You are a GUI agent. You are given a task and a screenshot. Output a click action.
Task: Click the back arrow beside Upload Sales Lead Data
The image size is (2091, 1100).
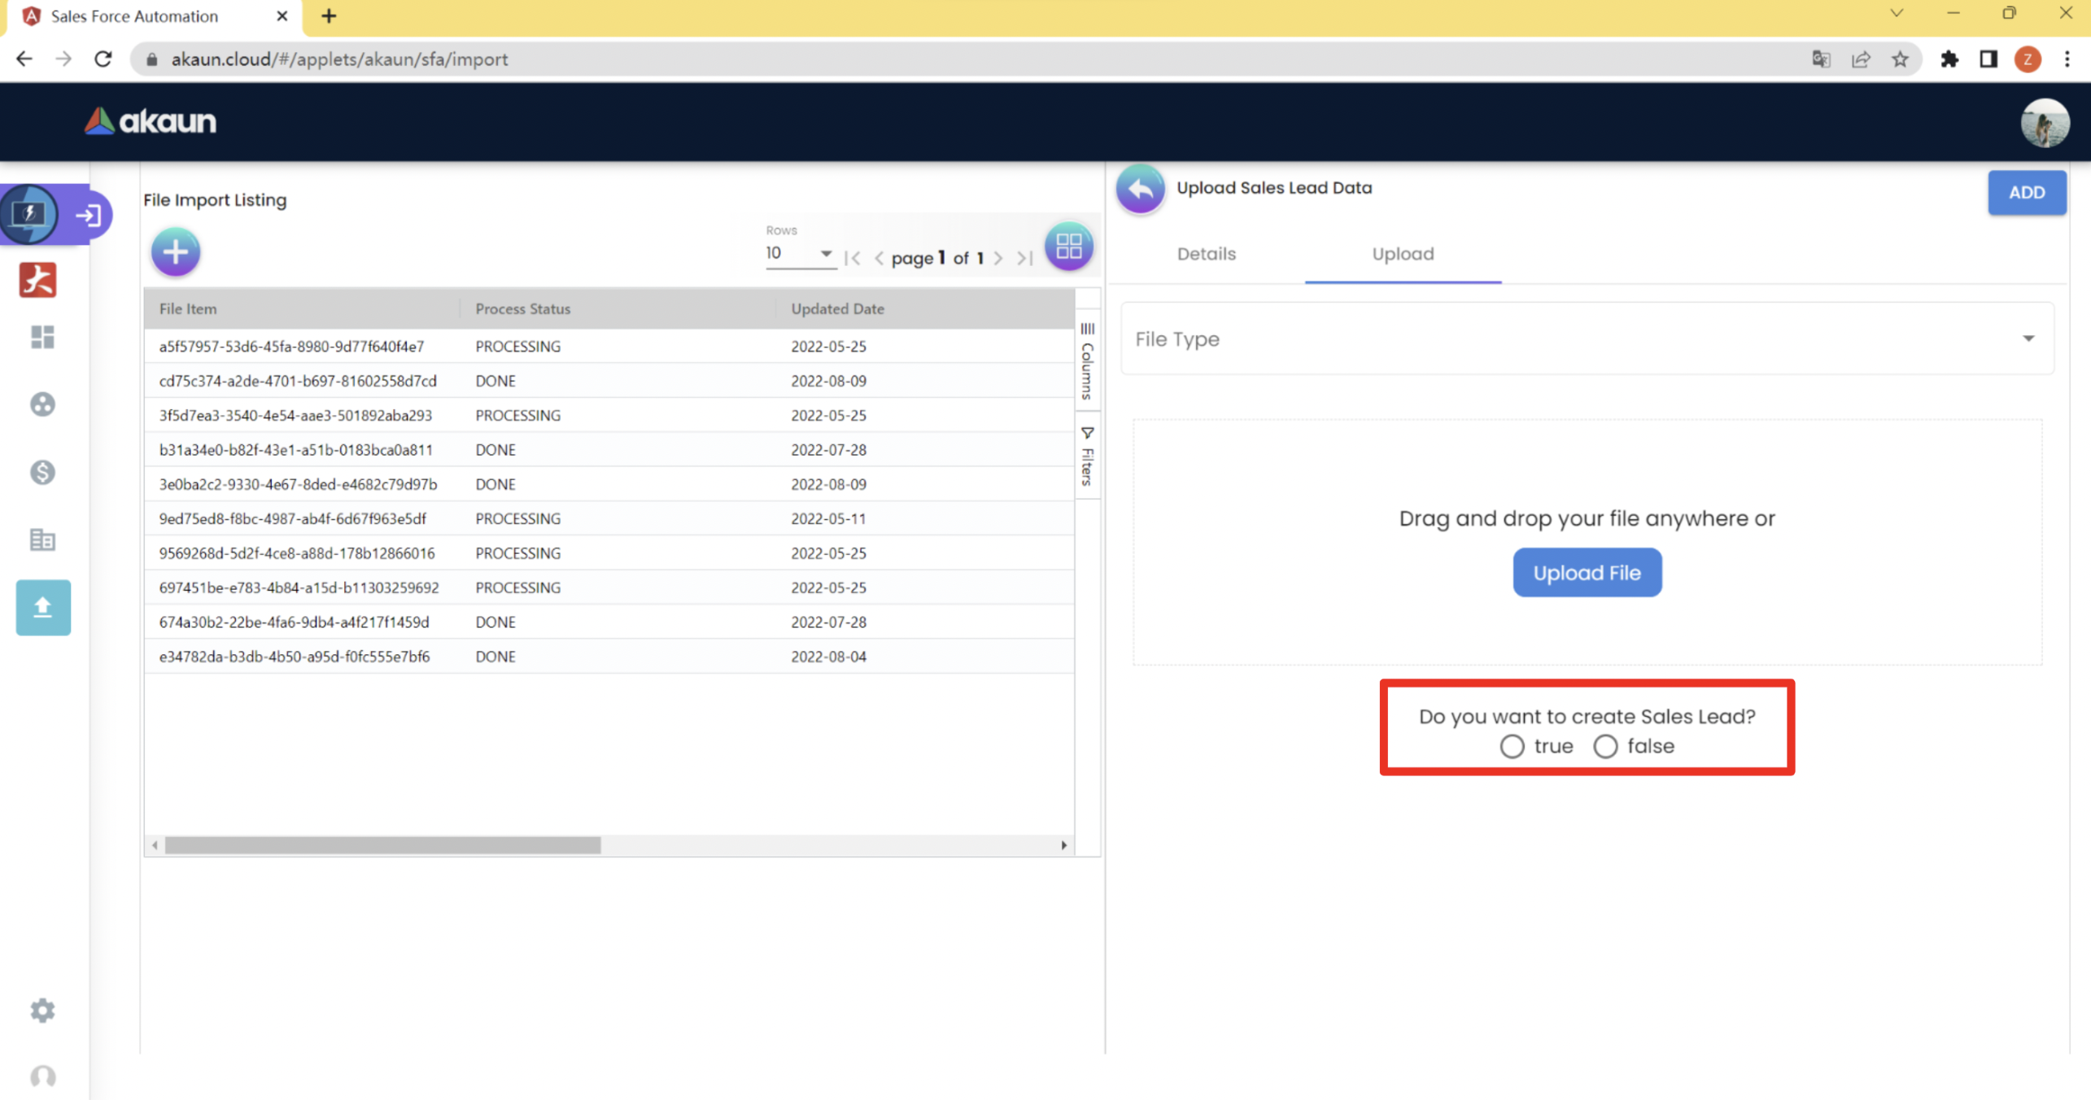(1140, 189)
